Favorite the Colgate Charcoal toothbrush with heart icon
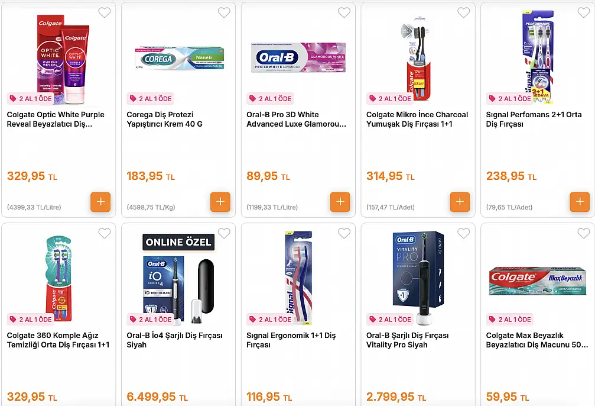Viewport: 595px width, 406px height. coord(463,12)
